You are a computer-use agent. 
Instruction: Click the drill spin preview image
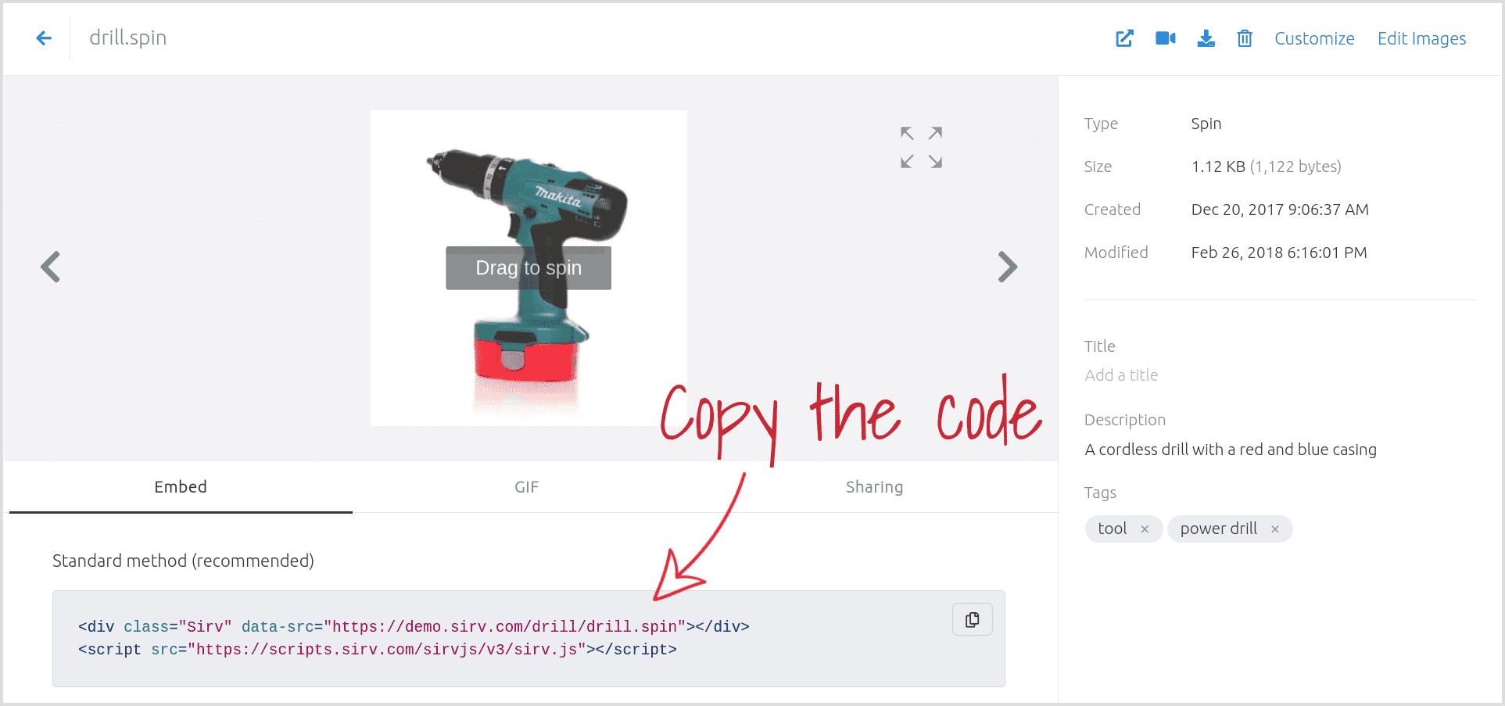point(529,268)
